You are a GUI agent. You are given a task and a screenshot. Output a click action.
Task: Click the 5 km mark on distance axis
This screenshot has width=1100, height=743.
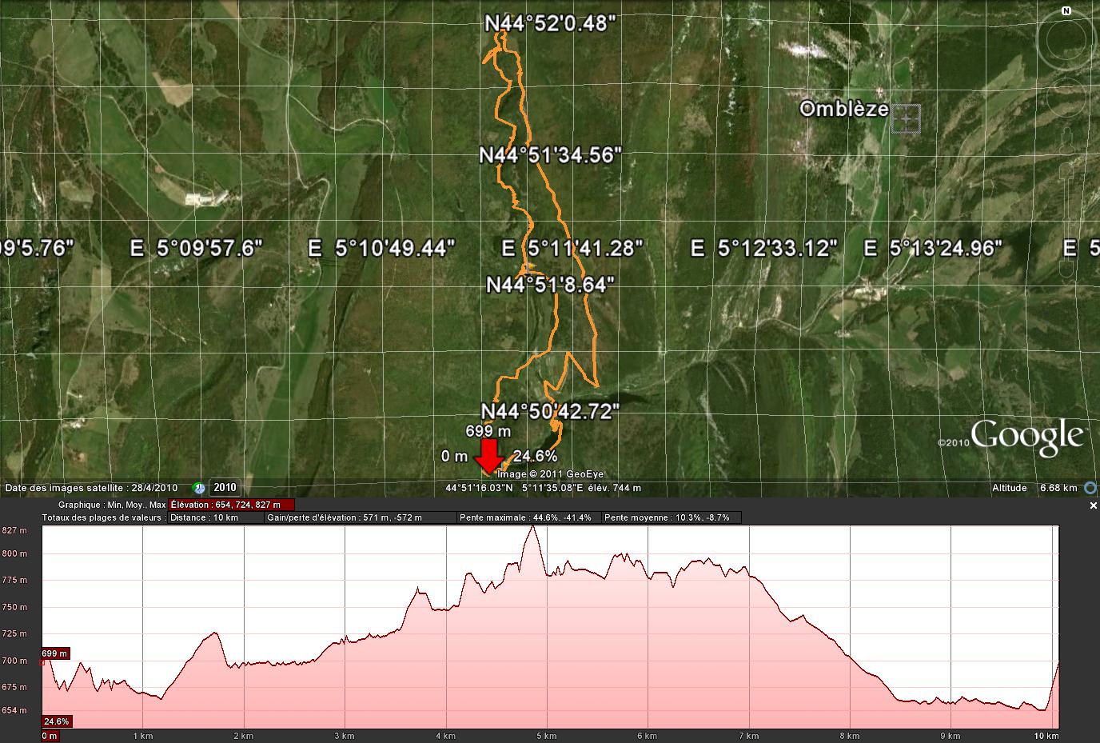click(546, 736)
